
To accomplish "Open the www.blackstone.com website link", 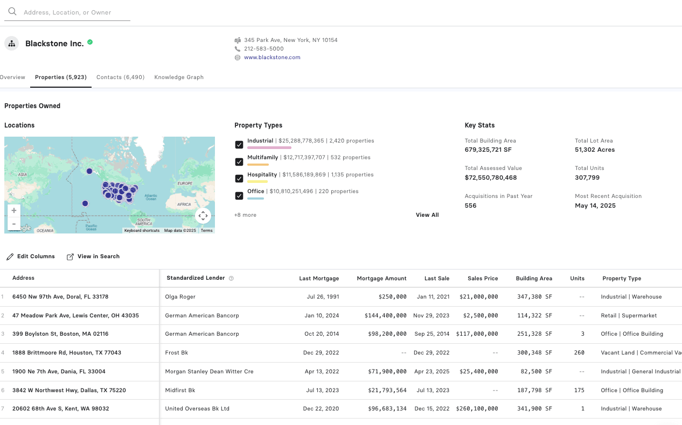I will (272, 58).
